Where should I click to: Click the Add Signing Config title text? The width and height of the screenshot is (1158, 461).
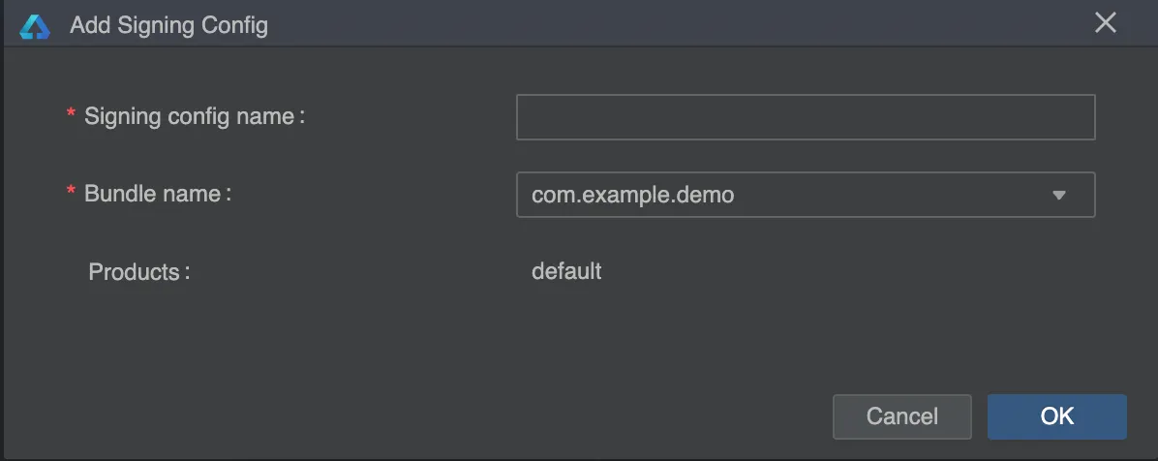point(169,26)
